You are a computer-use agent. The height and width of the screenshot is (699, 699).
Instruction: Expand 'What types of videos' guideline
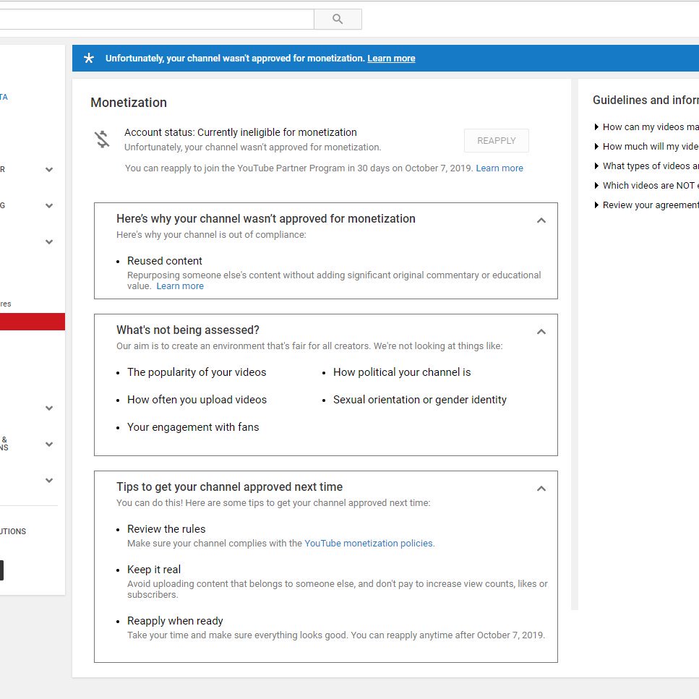point(646,166)
